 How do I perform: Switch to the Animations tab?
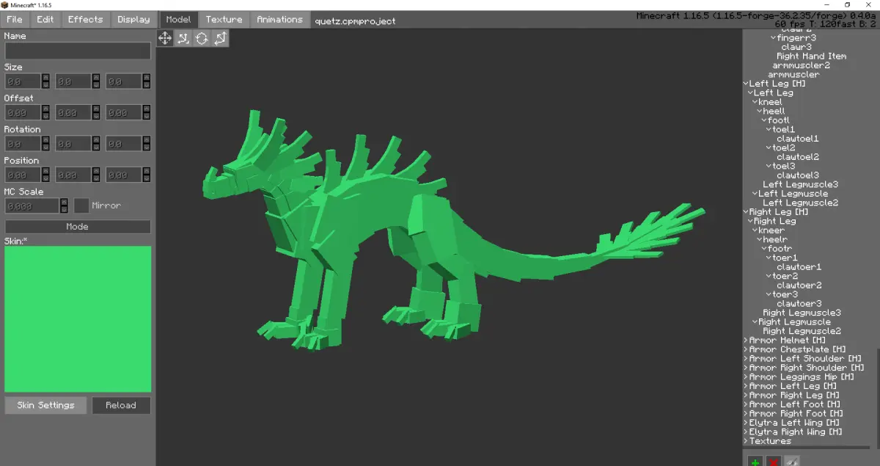(x=279, y=20)
